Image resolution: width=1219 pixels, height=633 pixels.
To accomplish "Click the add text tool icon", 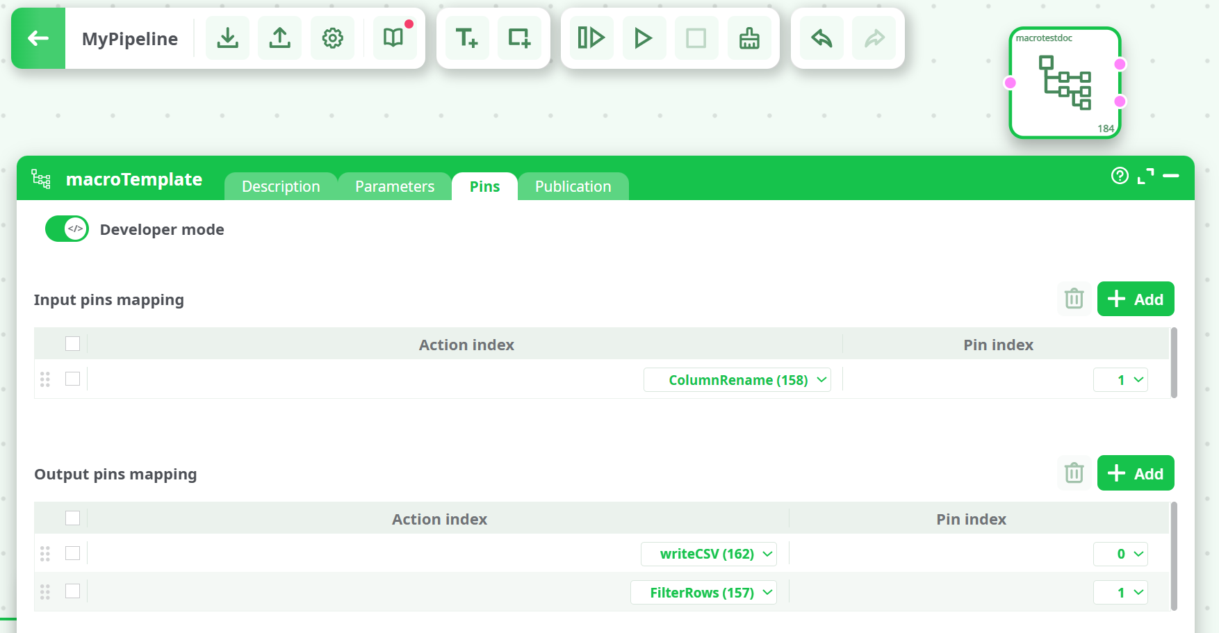I will tap(466, 38).
